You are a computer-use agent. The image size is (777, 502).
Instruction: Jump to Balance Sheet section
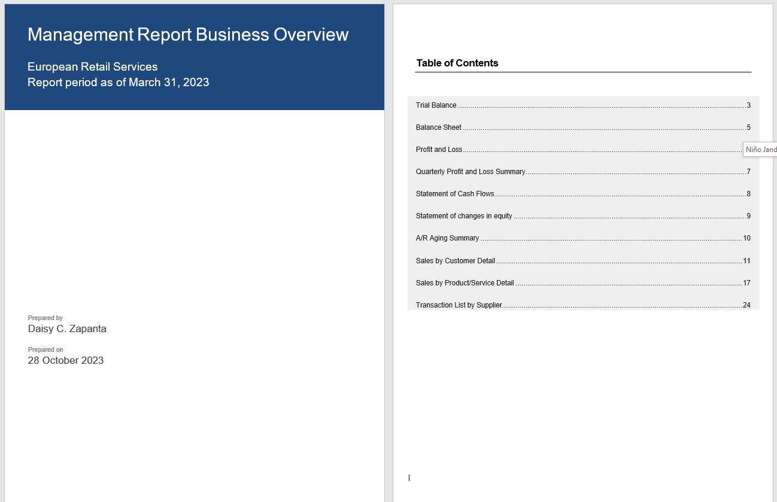click(439, 127)
